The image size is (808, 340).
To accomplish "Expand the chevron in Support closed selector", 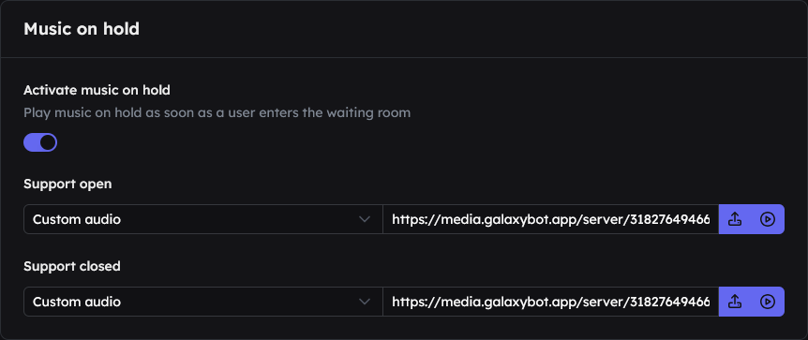I will (365, 302).
